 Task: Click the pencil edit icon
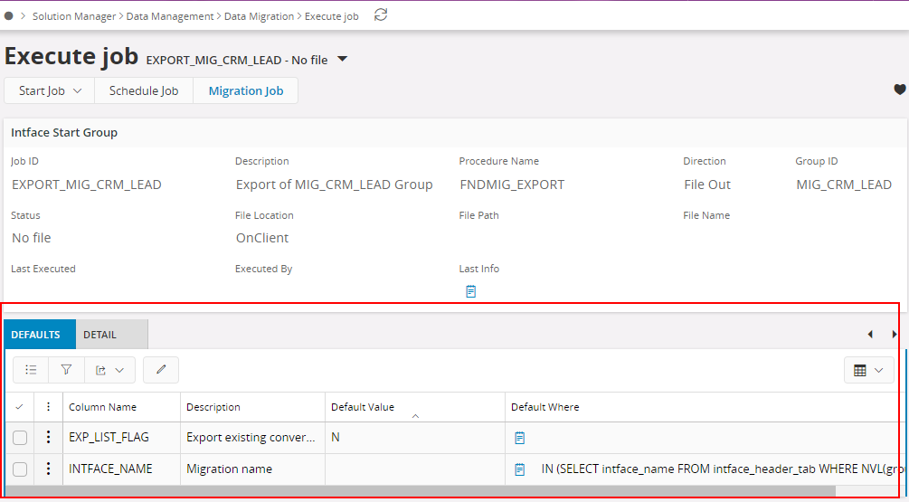pos(161,370)
